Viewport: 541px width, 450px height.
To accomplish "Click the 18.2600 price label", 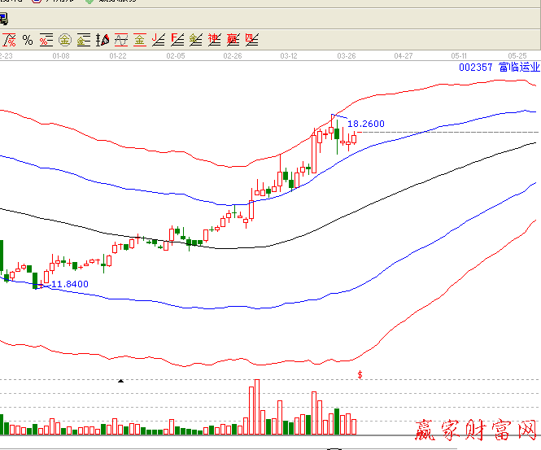I will tap(366, 125).
